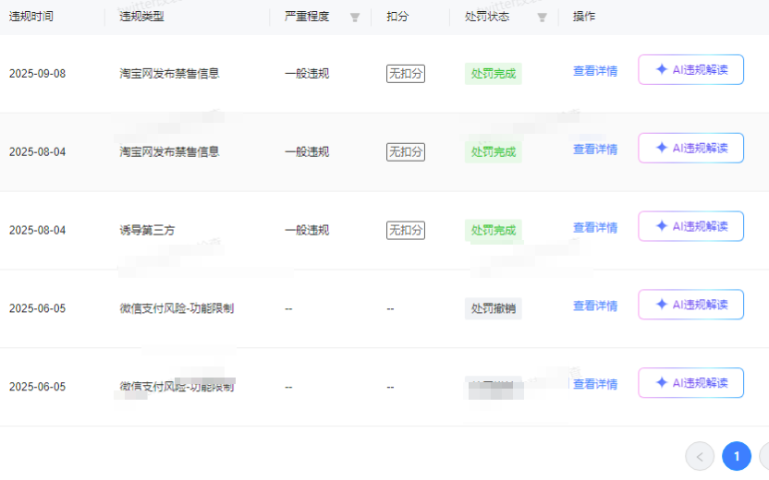The image size is (769, 480).
Task: Click date cell 2025-09-08
Action: [37, 74]
